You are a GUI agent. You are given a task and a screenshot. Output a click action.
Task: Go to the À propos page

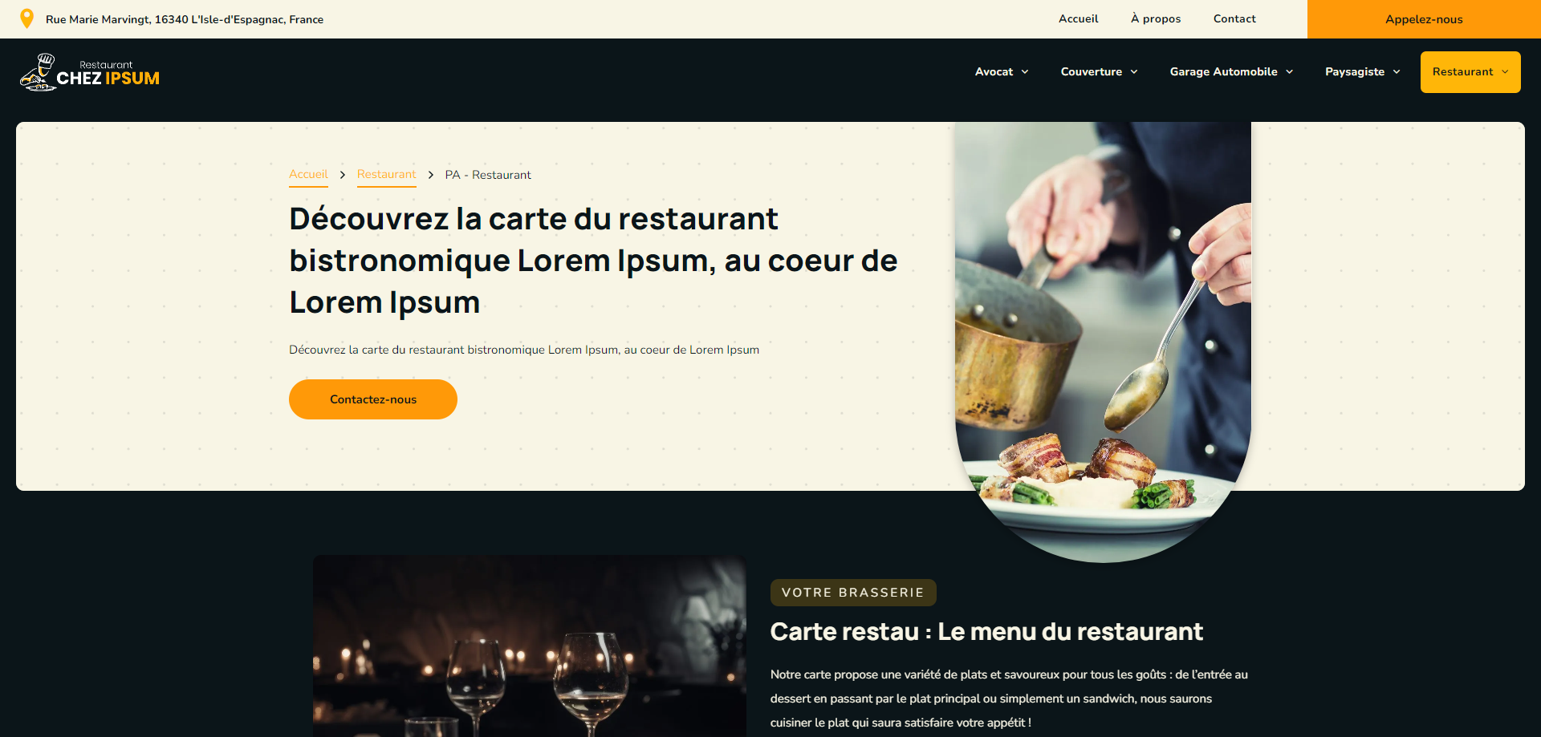(1156, 18)
